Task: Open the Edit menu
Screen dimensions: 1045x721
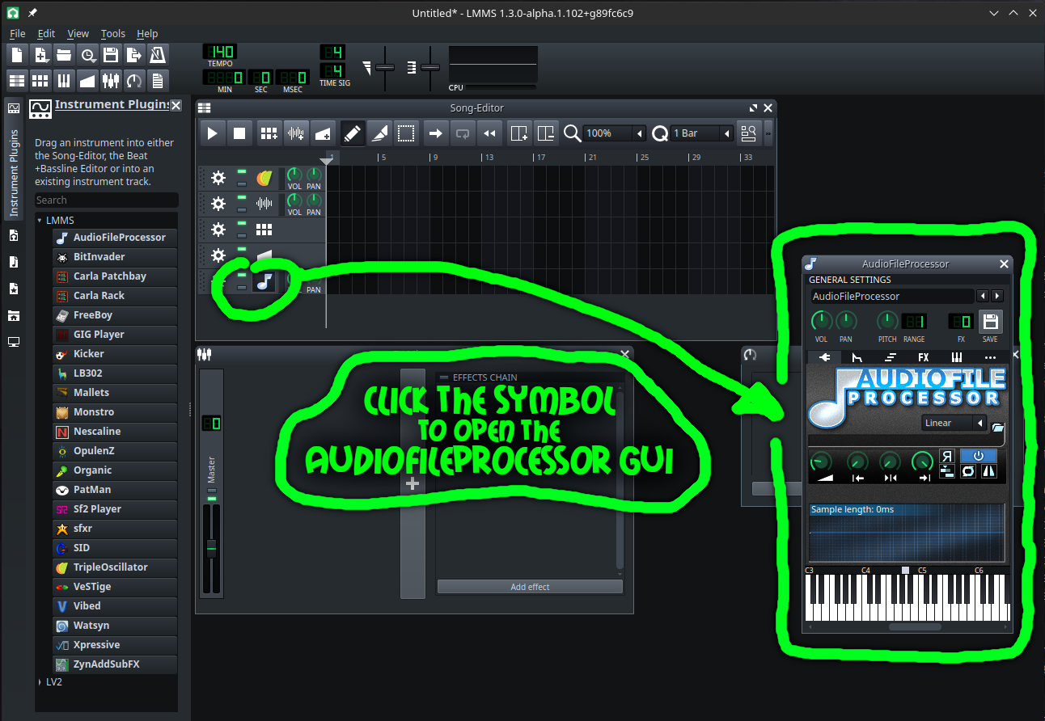Action: 45,33
